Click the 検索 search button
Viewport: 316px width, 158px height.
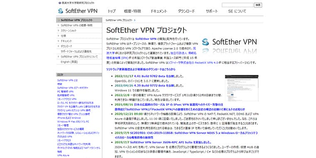click(258, 5)
